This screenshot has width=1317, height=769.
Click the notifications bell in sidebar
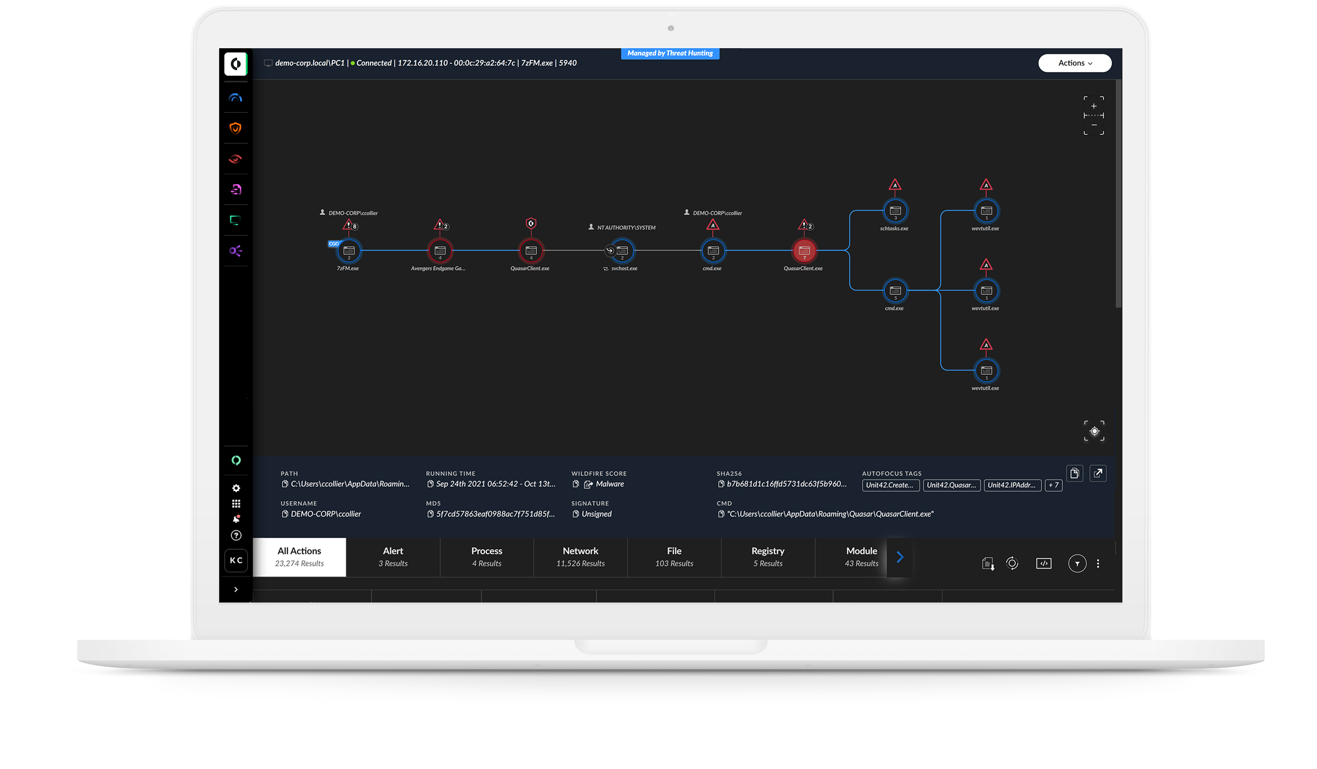coord(236,519)
